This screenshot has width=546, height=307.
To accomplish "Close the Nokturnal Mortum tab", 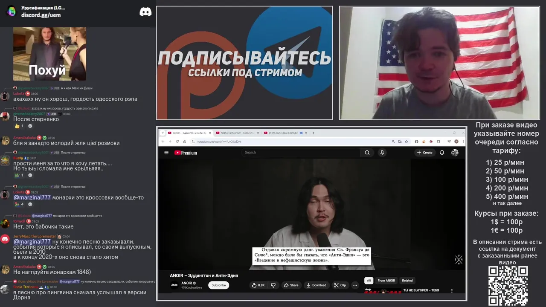I will point(258,133).
